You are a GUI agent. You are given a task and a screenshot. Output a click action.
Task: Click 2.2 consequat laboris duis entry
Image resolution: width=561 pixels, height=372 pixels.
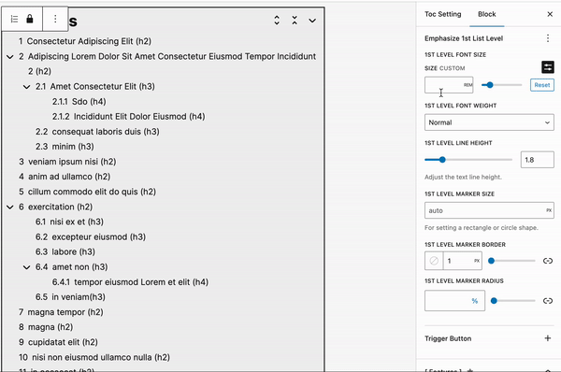[97, 132]
